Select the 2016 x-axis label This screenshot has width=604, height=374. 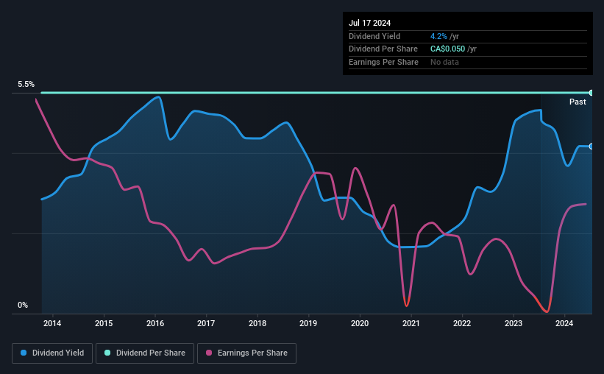click(x=155, y=323)
